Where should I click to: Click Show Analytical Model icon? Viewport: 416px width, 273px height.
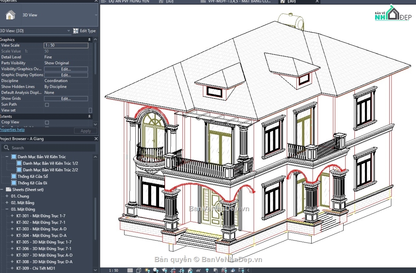pos(224,270)
